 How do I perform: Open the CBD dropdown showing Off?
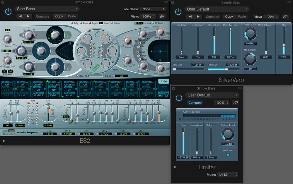pyautogui.click(x=6, y=51)
